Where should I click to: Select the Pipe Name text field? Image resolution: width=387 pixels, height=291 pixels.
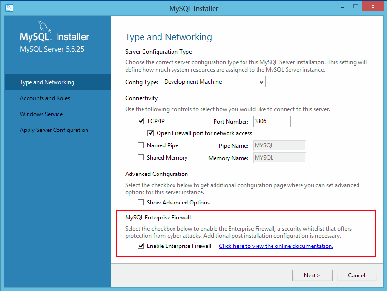point(279,145)
